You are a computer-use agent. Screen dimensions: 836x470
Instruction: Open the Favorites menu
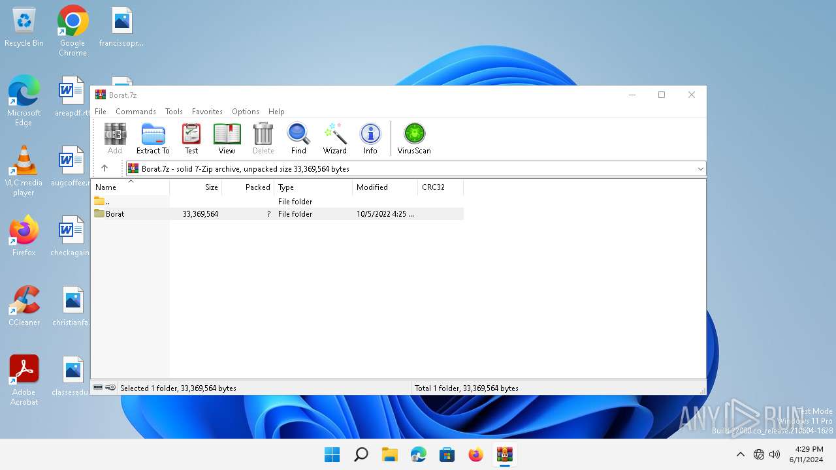(x=207, y=112)
